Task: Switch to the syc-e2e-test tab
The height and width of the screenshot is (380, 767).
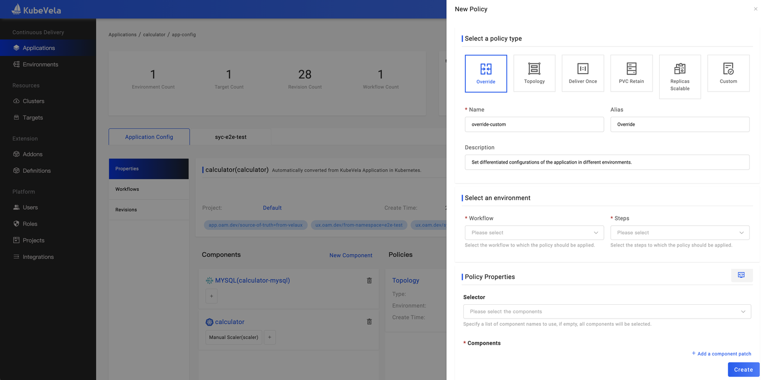Action: [231, 137]
